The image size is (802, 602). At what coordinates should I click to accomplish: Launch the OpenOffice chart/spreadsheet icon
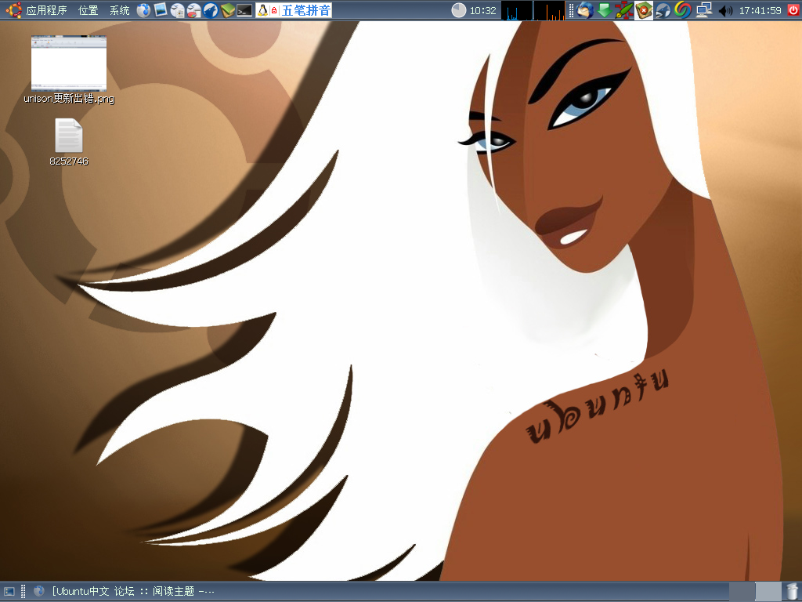coord(194,10)
